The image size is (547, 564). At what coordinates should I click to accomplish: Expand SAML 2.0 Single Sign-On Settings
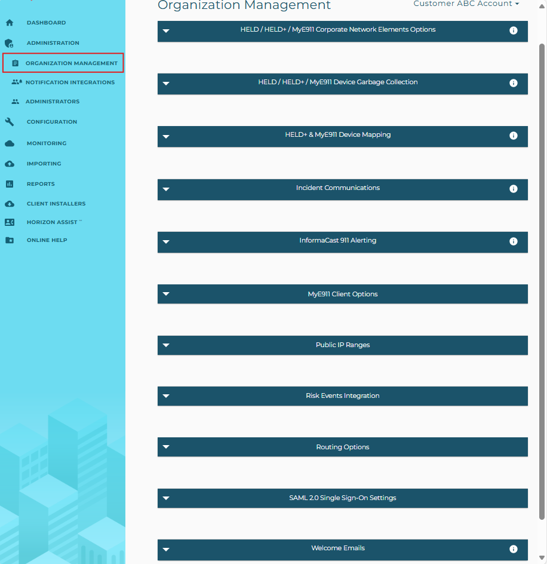pos(166,498)
